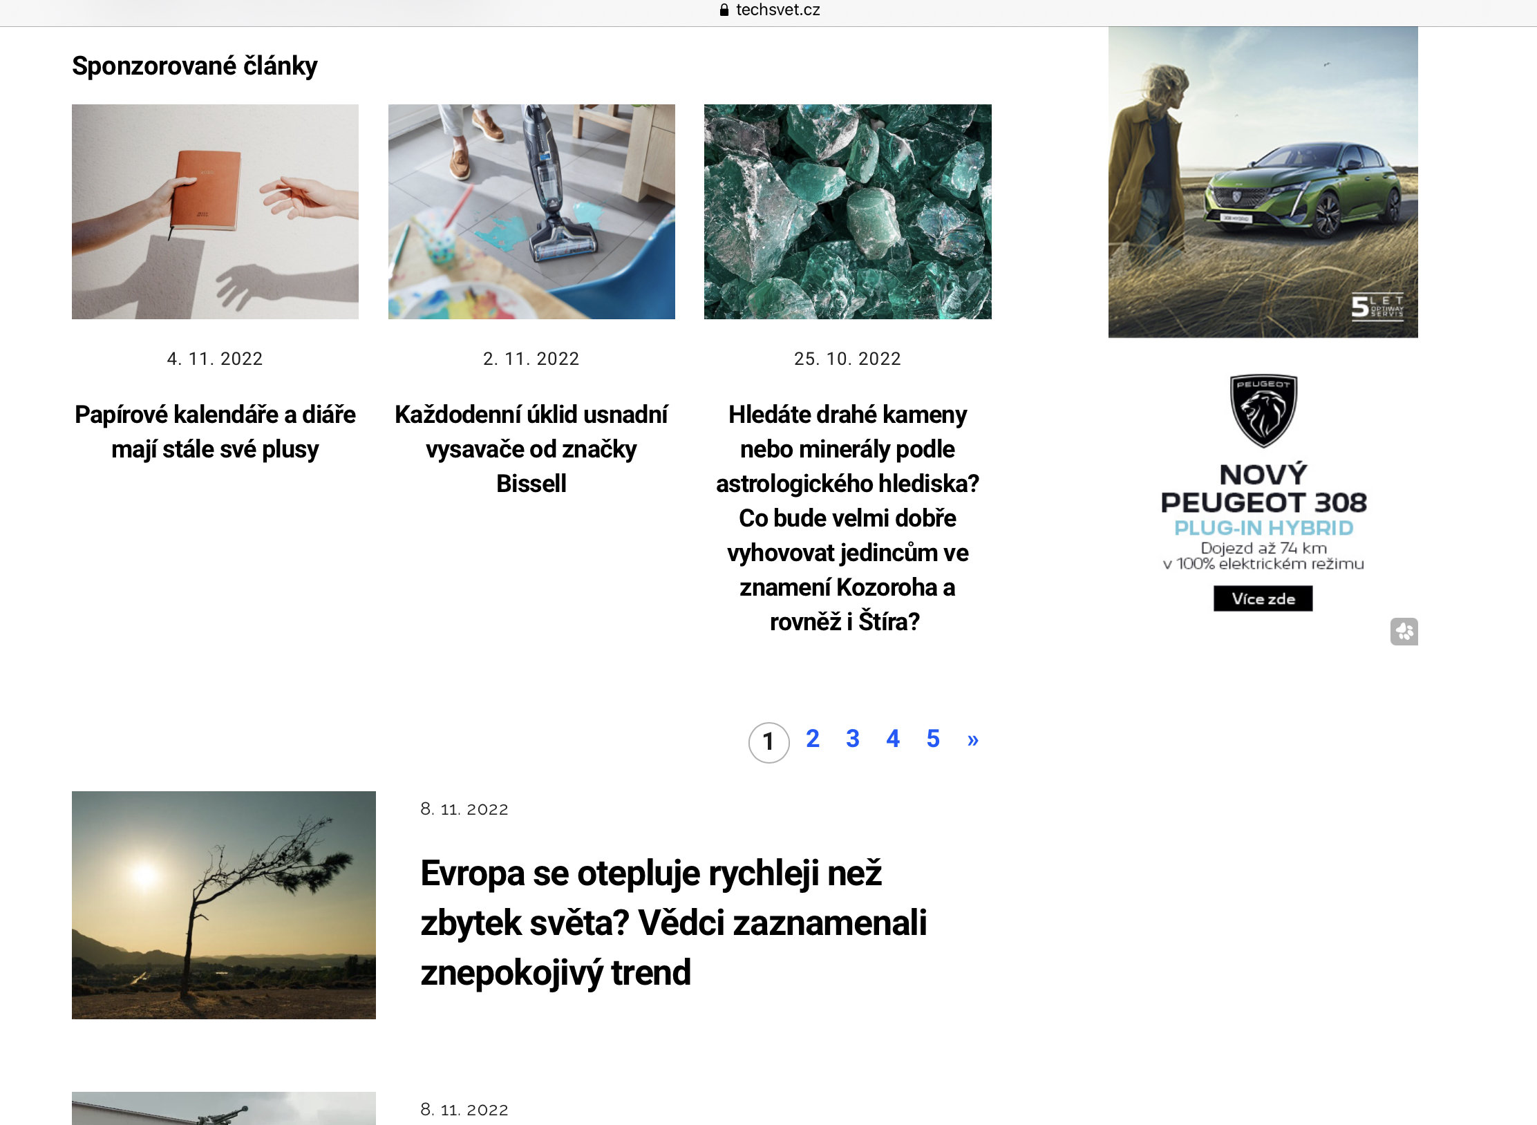Click the ad choices icon below Peugeot ad

pyautogui.click(x=1404, y=631)
